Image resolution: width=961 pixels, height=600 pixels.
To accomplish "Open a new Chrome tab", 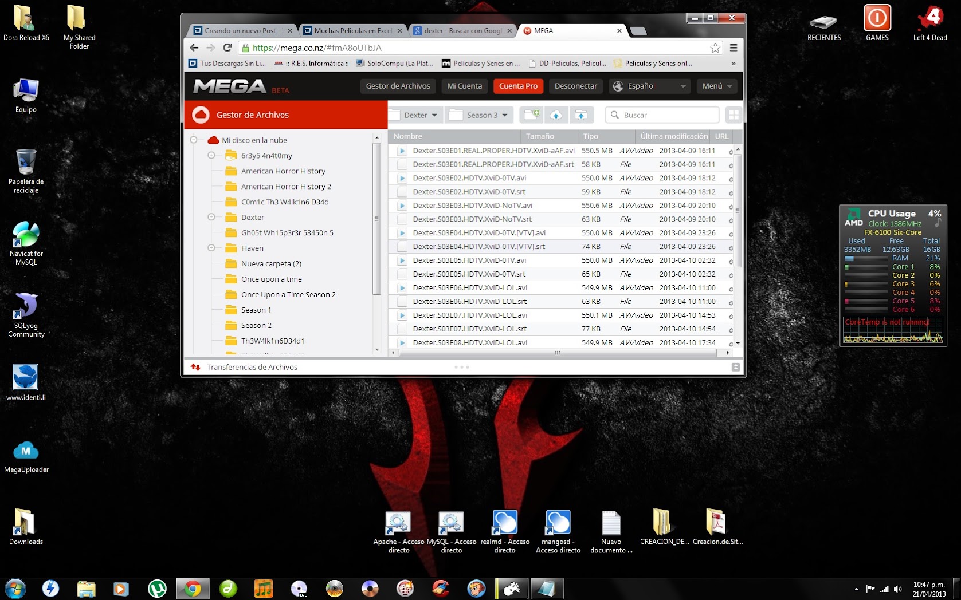I will (638, 31).
